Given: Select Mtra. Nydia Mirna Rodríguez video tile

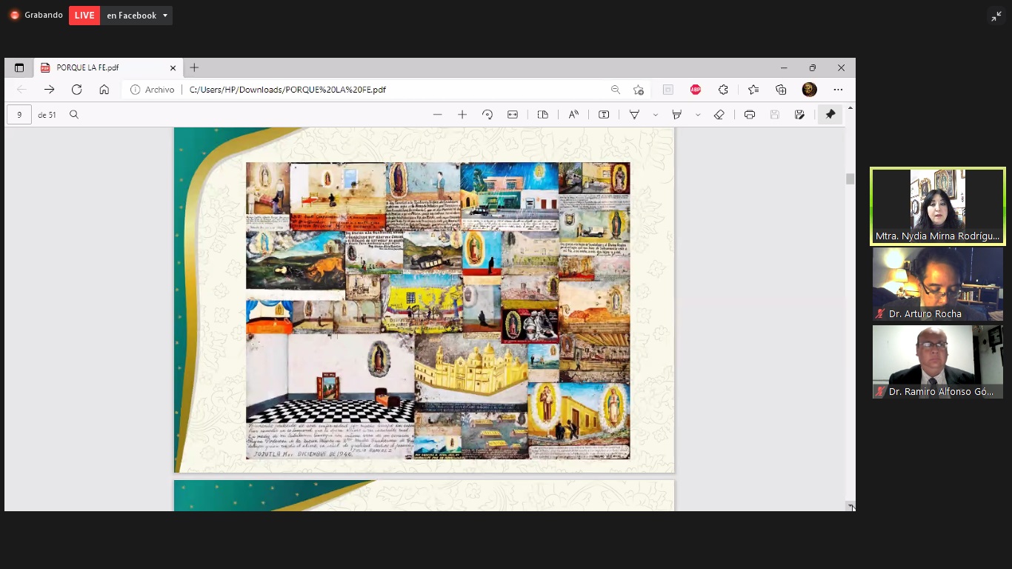Looking at the screenshot, I should tap(937, 206).
